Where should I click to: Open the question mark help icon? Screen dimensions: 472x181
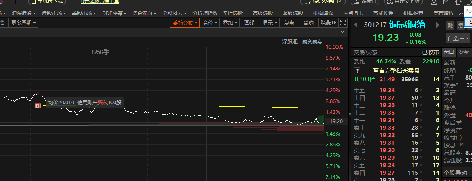pos(357,70)
